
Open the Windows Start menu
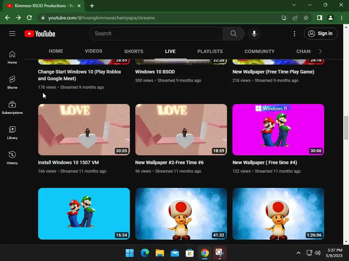130,253
